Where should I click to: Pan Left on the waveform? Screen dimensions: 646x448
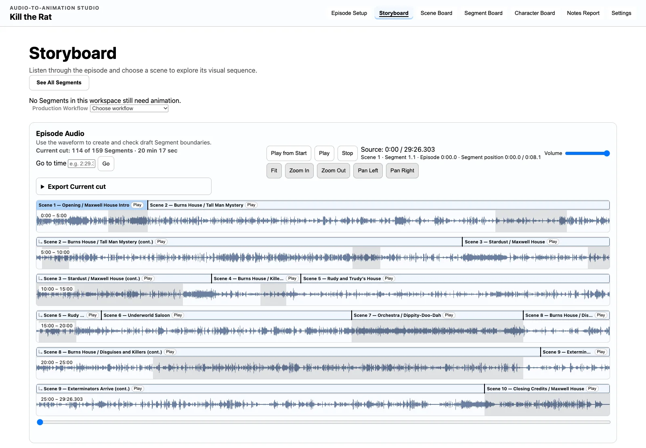pyautogui.click(x=368, y=171)
